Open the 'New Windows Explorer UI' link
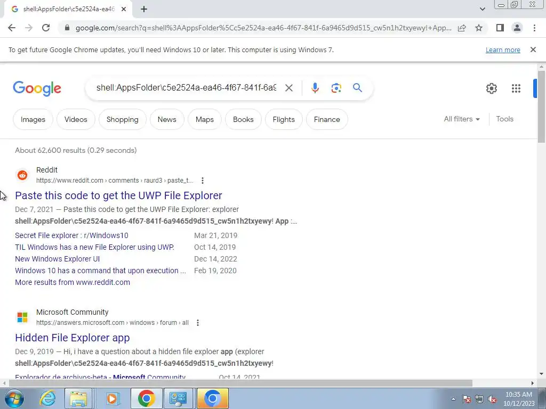 coord(57,259)
